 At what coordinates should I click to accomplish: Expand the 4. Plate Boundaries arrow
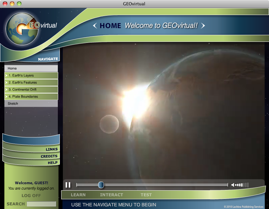click(x=6, y=96)
